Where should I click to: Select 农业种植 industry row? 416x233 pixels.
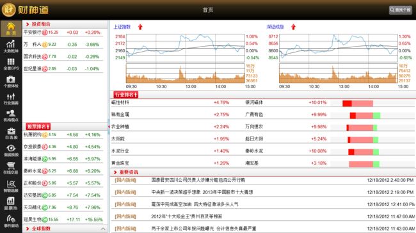point(263,127)
